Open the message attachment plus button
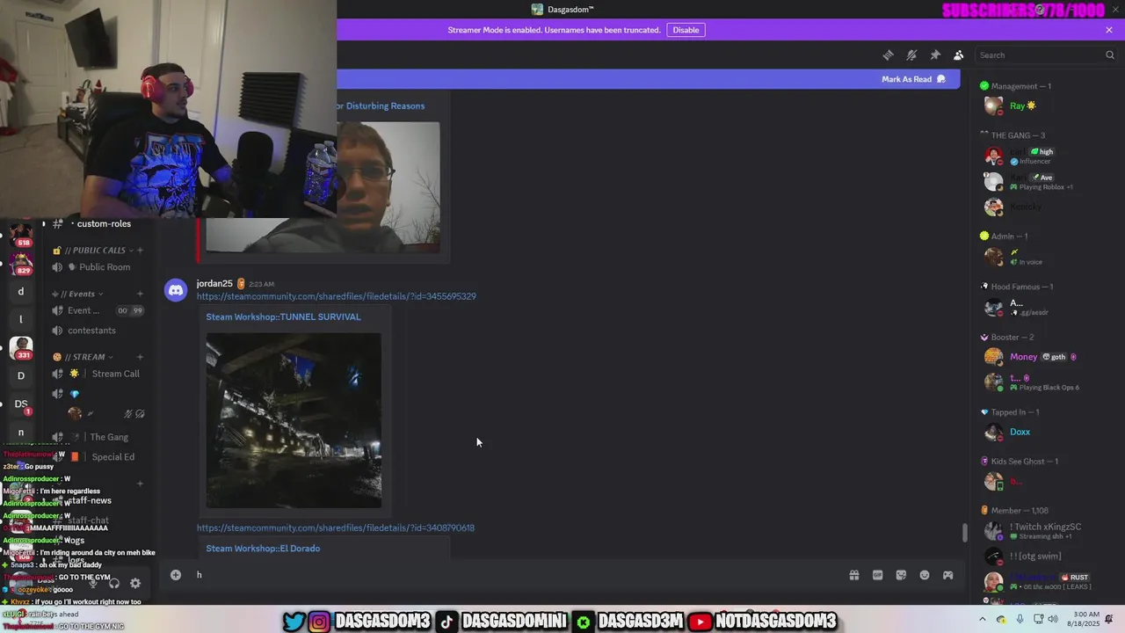Viewport: 1125px width, 633px height. 176,575
